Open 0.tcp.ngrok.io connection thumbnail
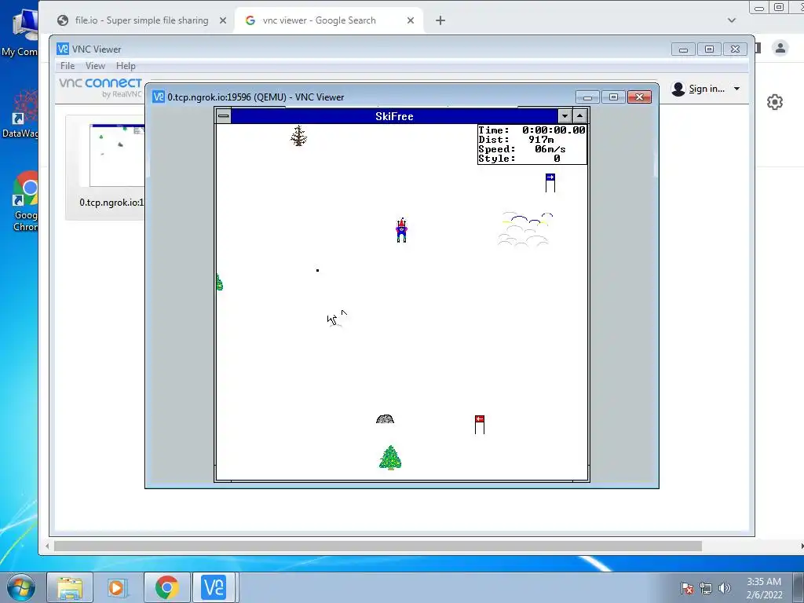The width and height of the screenshot is (804, 603). (x=117, y=155)
